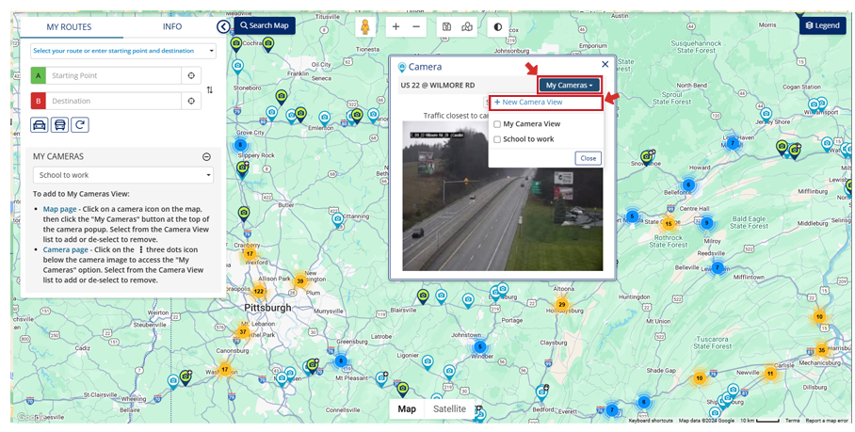Expand the saved route selection dropdown
Viewport: 855px width, 432px height.
122,51
